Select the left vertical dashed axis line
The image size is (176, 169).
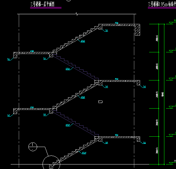[19, 91]
